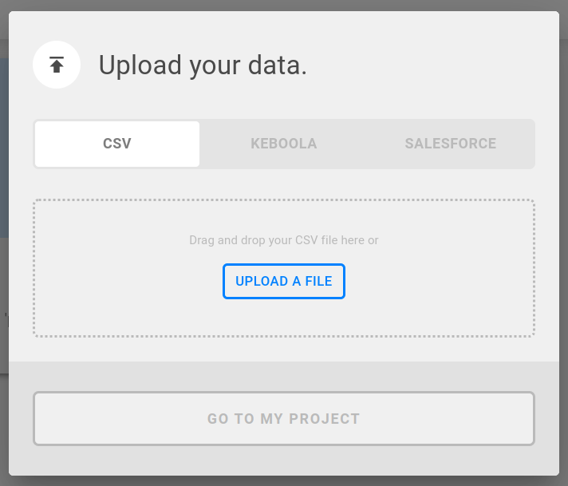The width and height of the screenshot is (568, 486).
Task: Click the upload arrow icon
Action: pyautogui.click(x=57, y=65)
